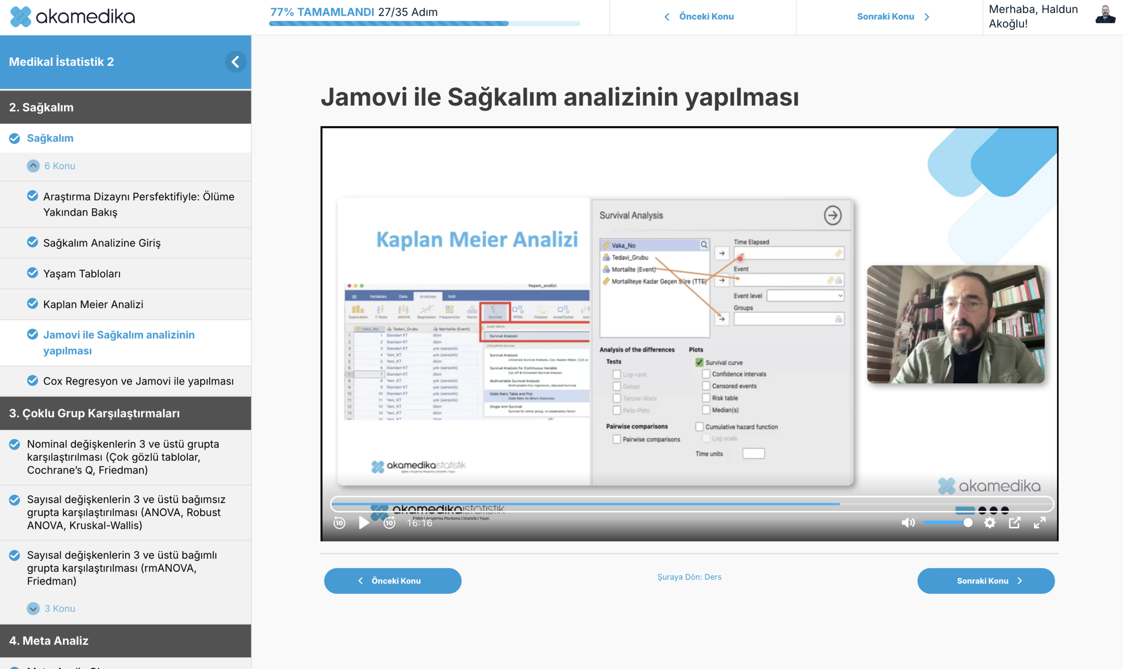The height and width of the screenshot is (669, 1123).
Task: Open video in pop-out window
Action: 1014,523
